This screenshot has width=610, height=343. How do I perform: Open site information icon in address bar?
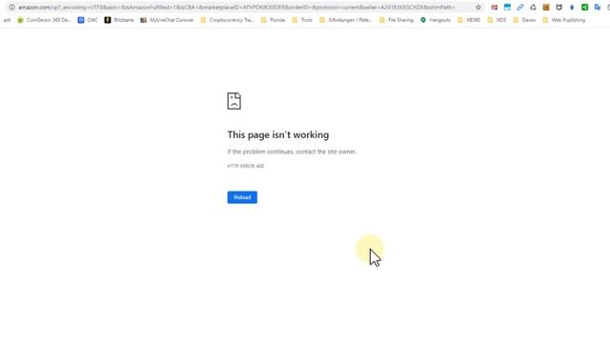12,8
